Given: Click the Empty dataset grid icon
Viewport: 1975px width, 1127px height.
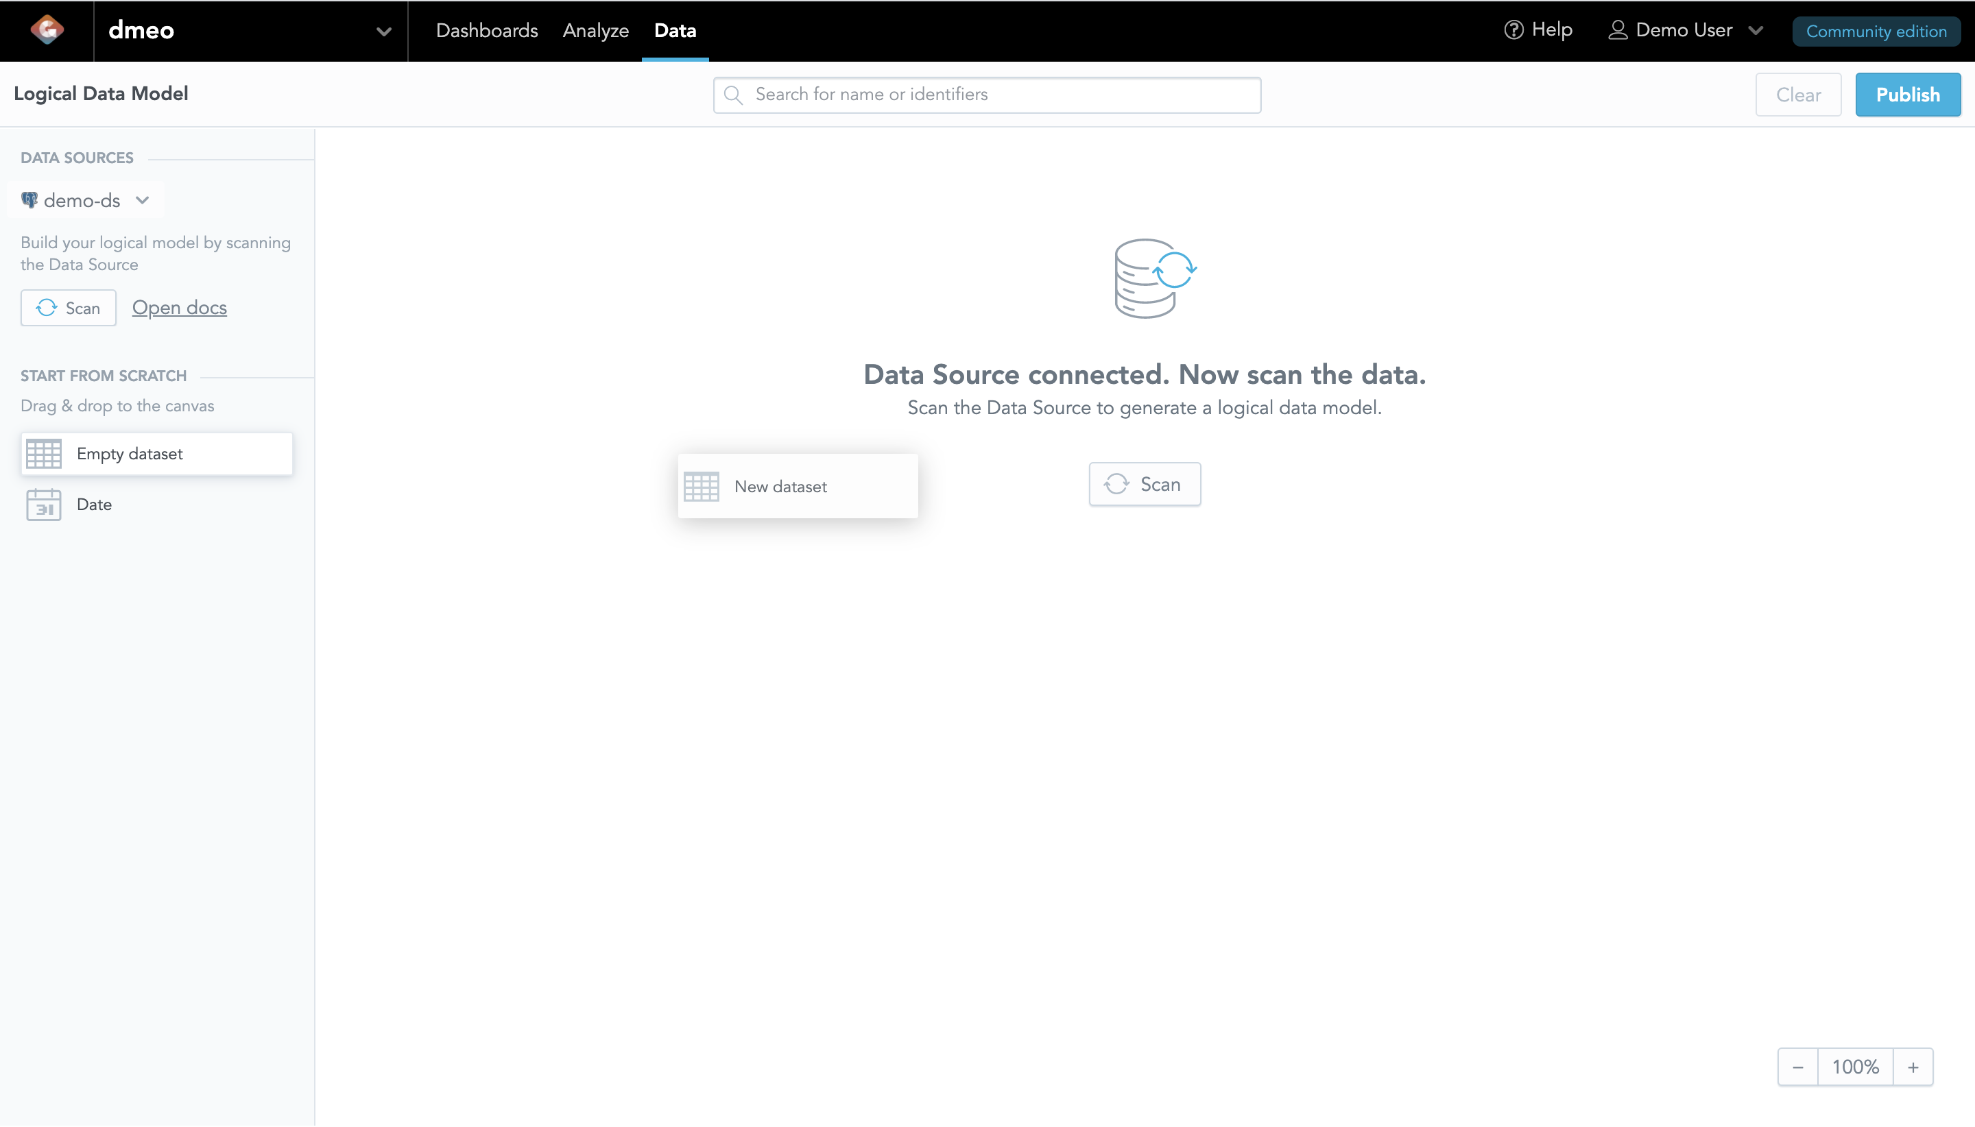Looking at the screenshot, I should (43, 454).
